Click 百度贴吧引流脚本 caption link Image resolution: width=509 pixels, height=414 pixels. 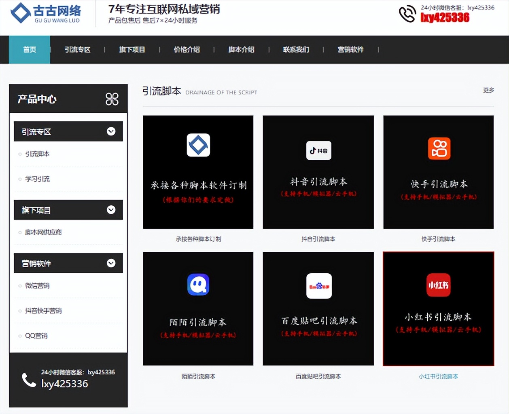pos(318,376)
